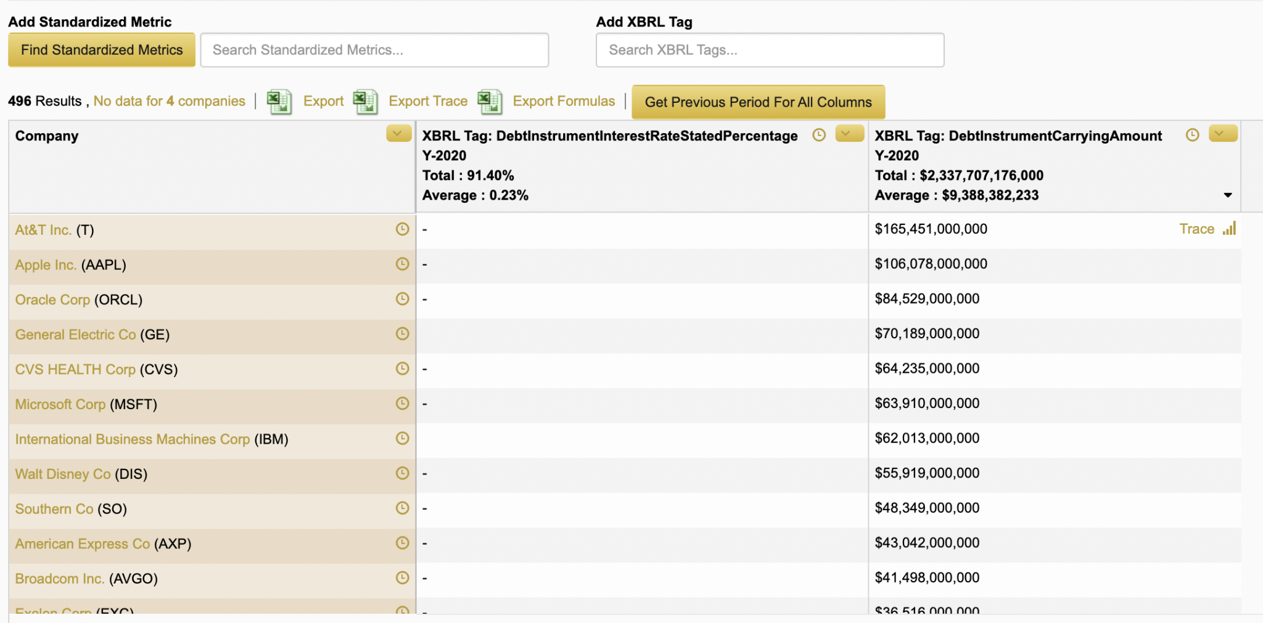Screen dimensions: 1263x623
Task: Open the No data for 4 companies link
Action: coord(169,101)
